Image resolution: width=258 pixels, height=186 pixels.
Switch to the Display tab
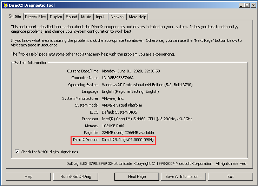[56, 17]
